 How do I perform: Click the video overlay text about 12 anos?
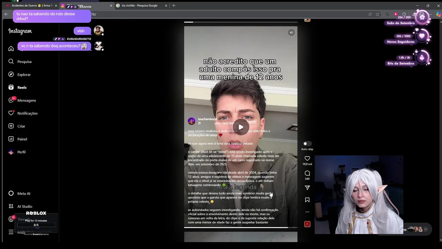coord(241,69)
